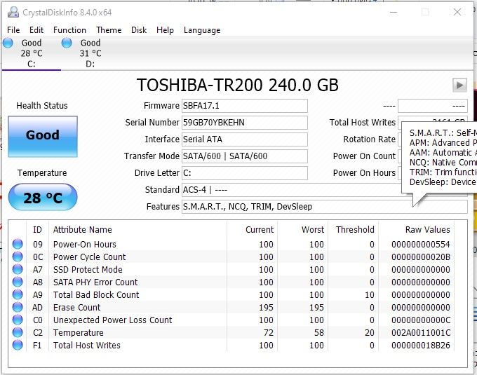Open the File menu
The width and height of the screenshot is (477, 375).
(x=13, y=30)
